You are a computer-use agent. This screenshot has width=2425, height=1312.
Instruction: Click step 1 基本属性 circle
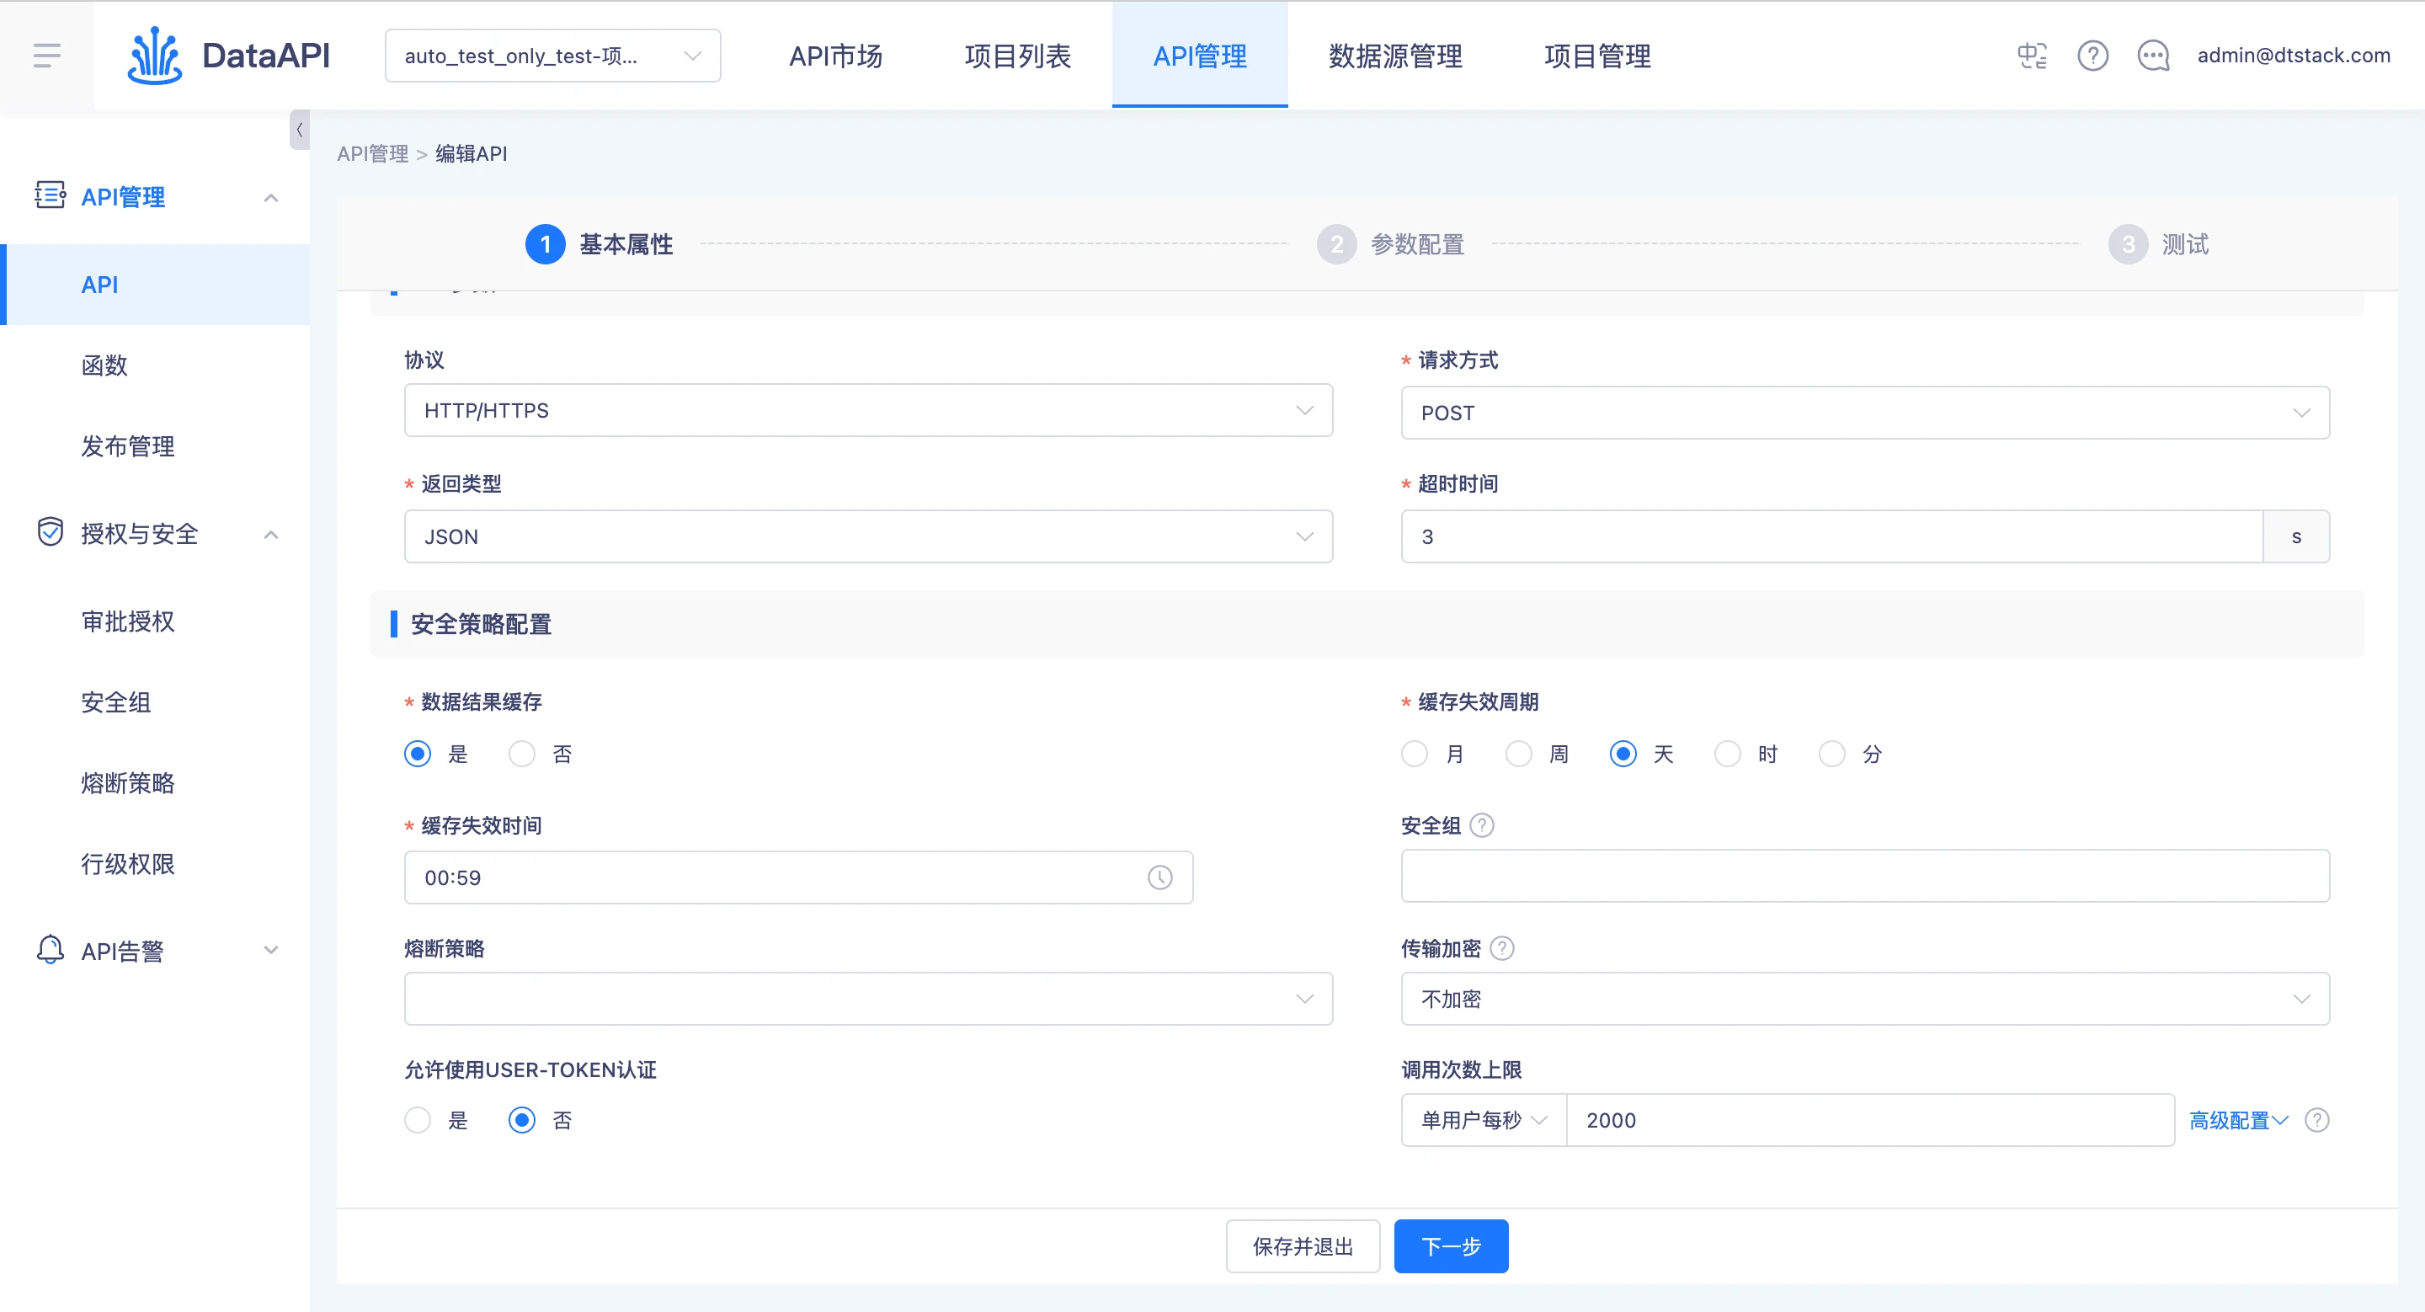coord(545,245)
